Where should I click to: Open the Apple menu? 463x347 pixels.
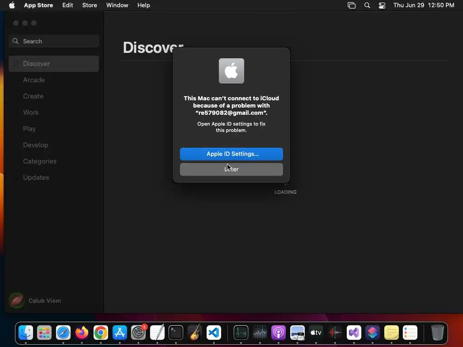[12, 5]
